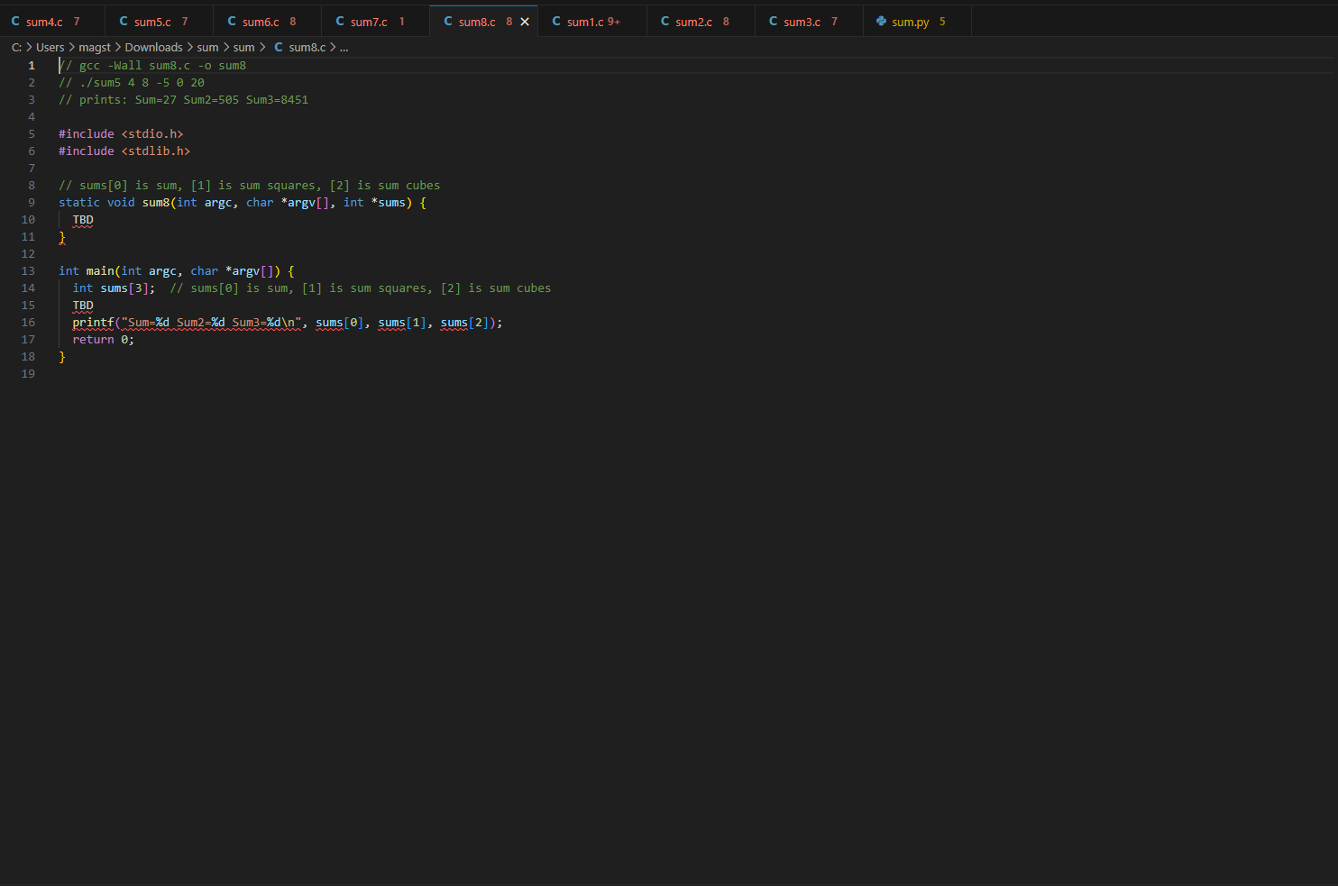Click the 'int sums[3];' declaration
Viewport: 1338px width, 886px height.
click(114, 288)
